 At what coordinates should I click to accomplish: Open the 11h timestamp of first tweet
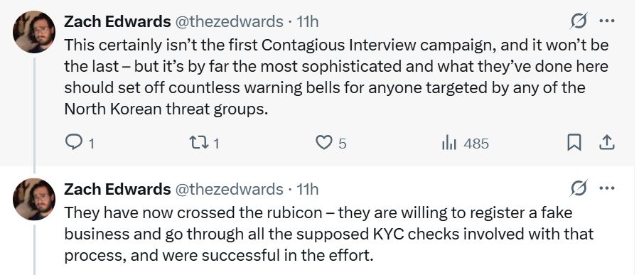[x=307, y=21]
